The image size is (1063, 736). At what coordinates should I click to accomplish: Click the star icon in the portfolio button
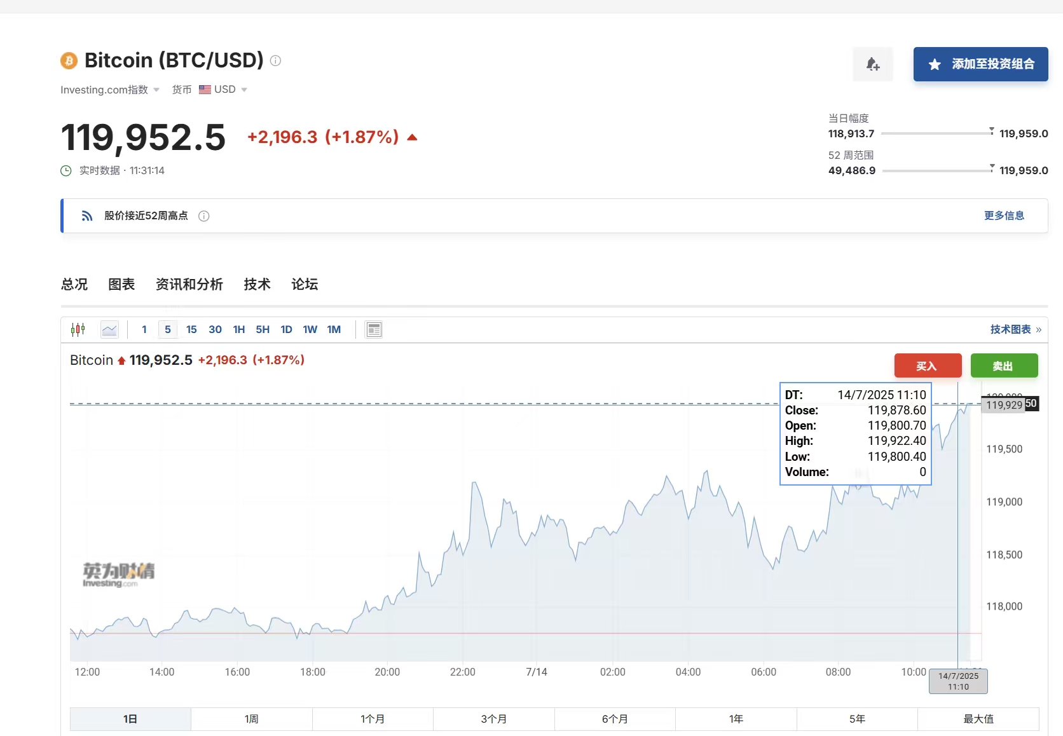point(935,64)
